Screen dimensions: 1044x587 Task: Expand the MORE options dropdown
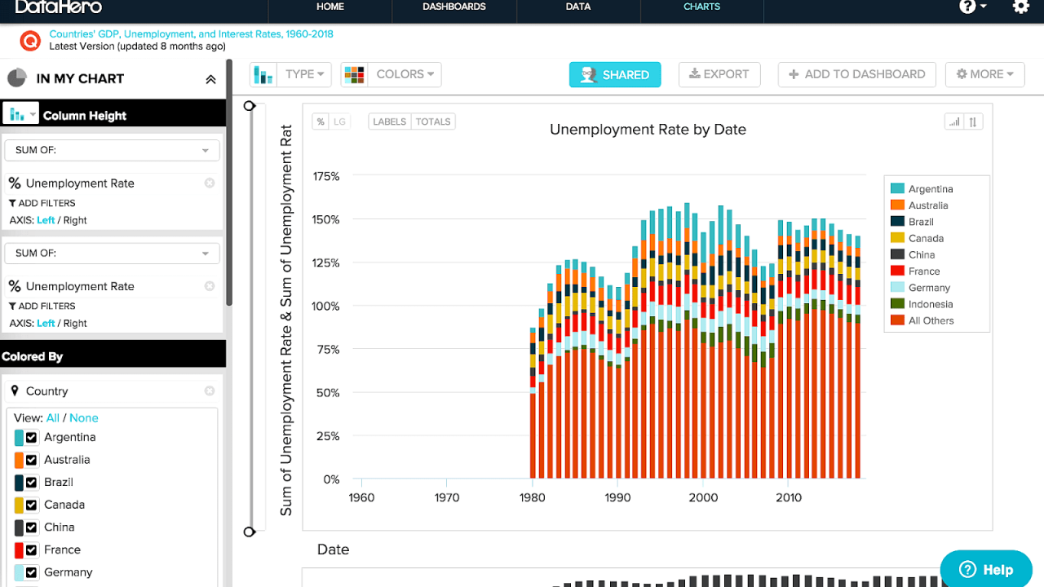click(984, 74)
